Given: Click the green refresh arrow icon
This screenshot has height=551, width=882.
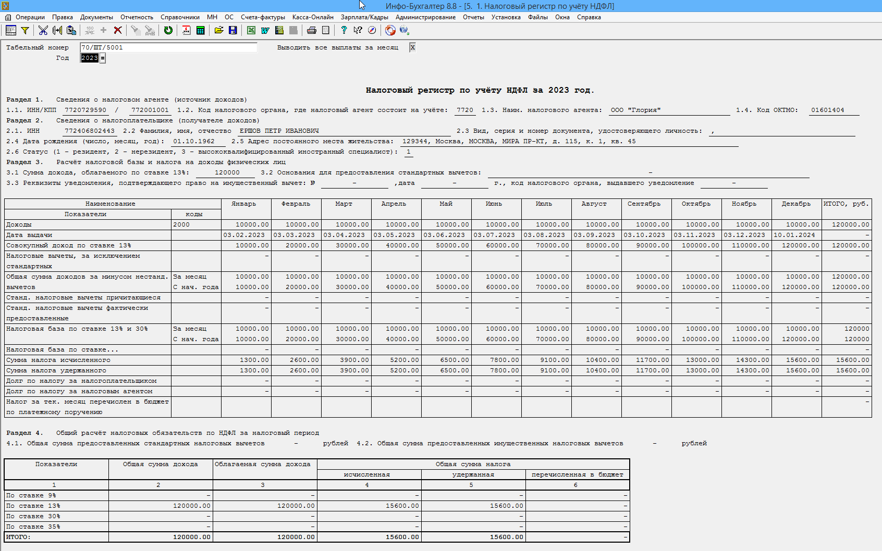Looking at the screenshot, I should click(168, 30).
